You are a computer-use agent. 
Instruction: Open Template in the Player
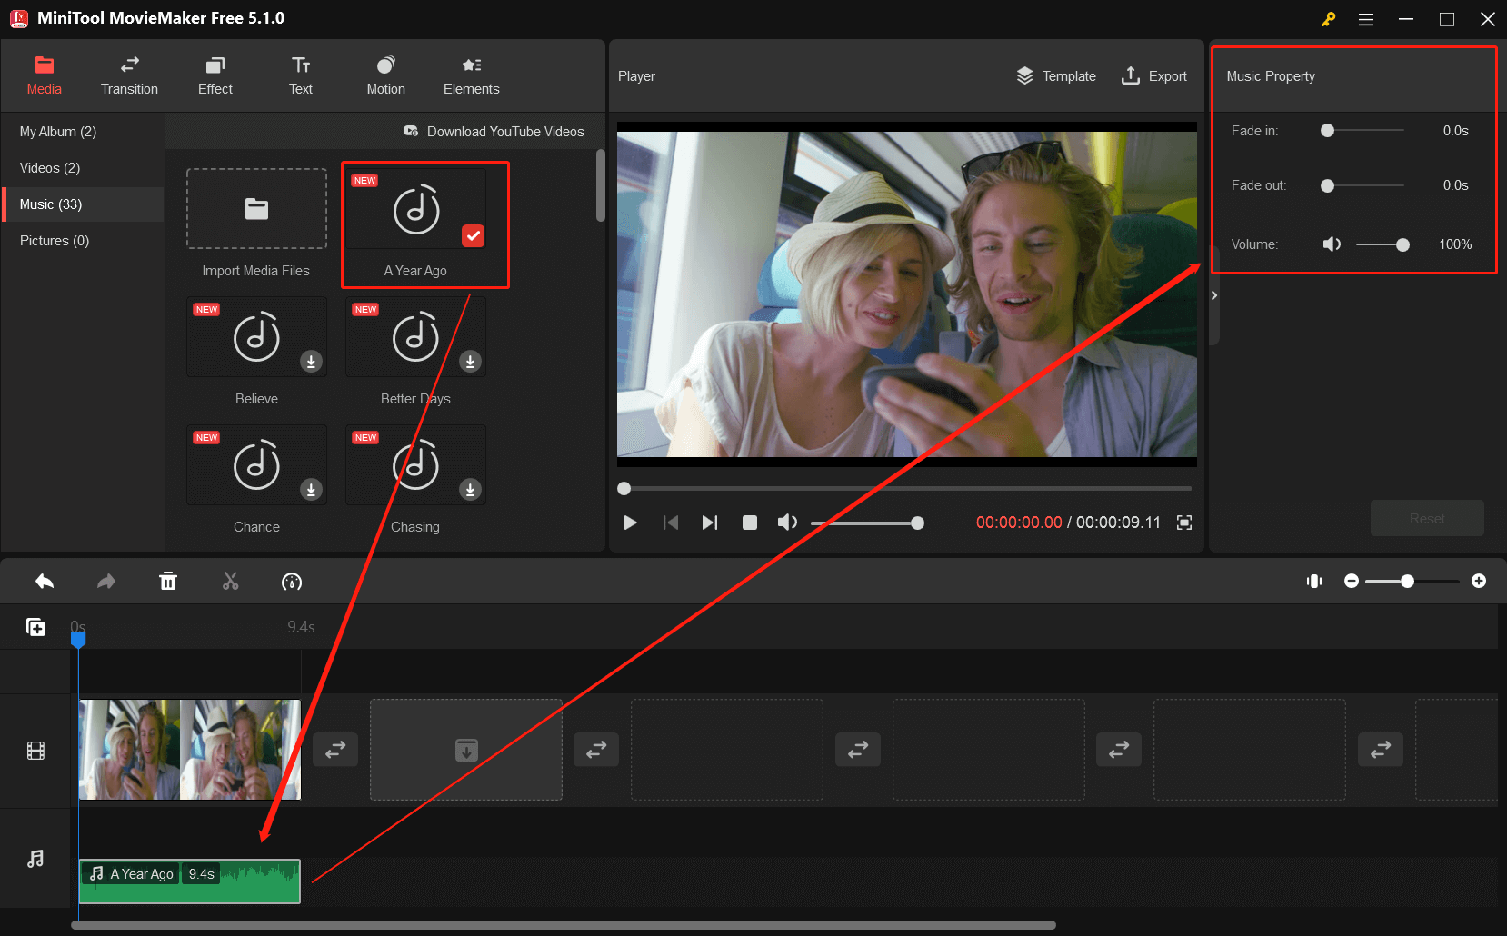(1056, 76)
